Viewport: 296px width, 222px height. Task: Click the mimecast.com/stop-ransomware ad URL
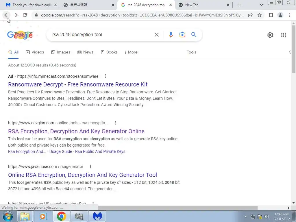pyautogui.click(x=58, y=76)
